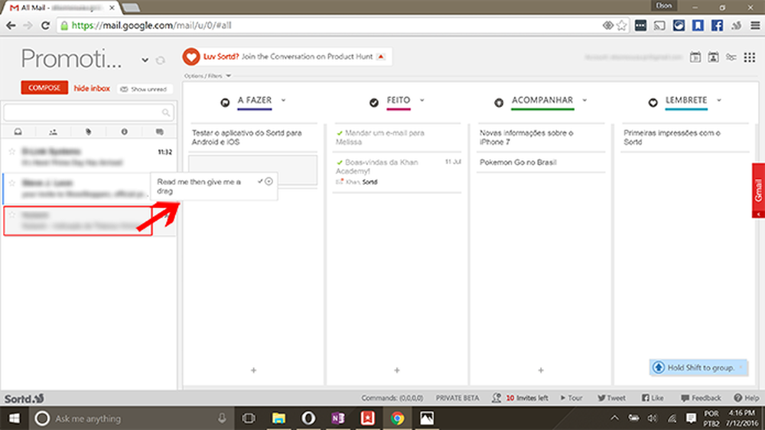Run search with the magnifier icon
765x430 pixels.
[x=166, y=112]
